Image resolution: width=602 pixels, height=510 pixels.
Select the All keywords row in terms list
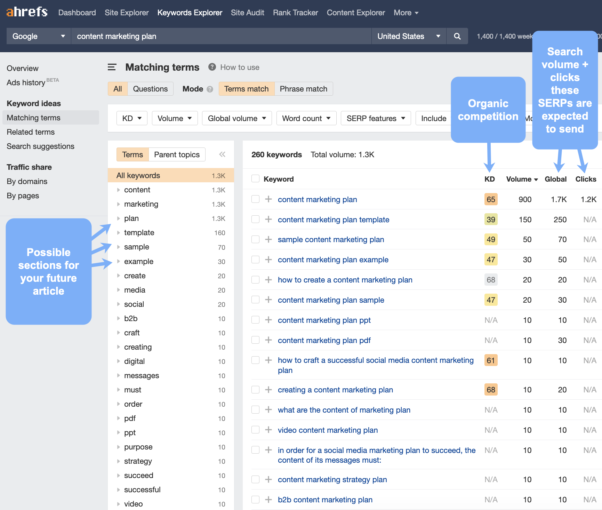click(x=171, y=175)
